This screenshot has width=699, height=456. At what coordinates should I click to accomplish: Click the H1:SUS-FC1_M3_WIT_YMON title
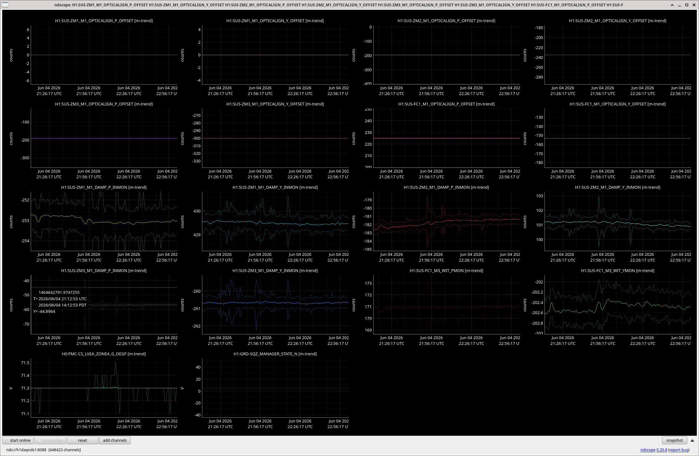tap(618, 270)
